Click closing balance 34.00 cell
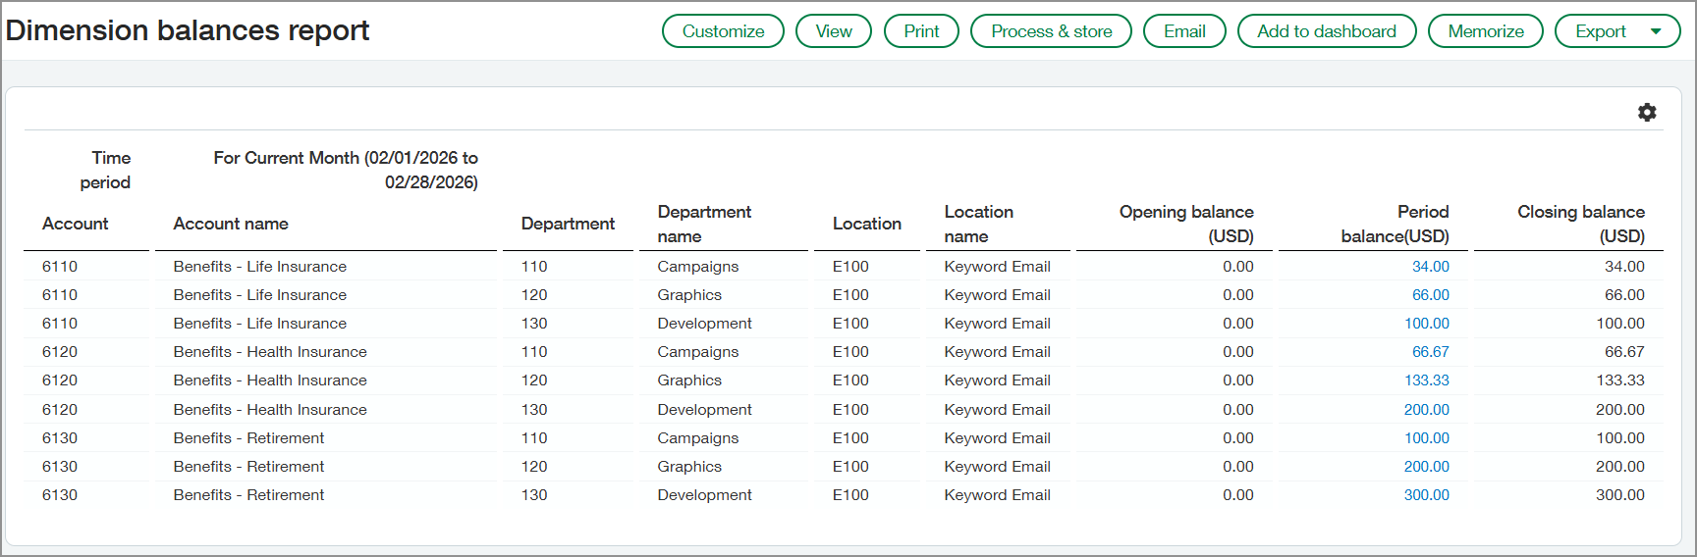 tap(1624, 267)
